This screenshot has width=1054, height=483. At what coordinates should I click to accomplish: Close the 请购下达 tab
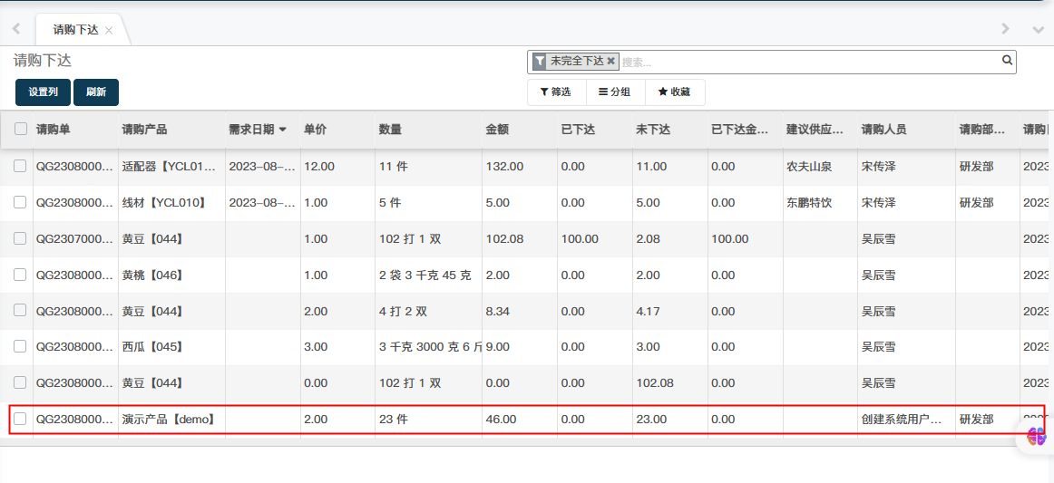pos(109,30)
